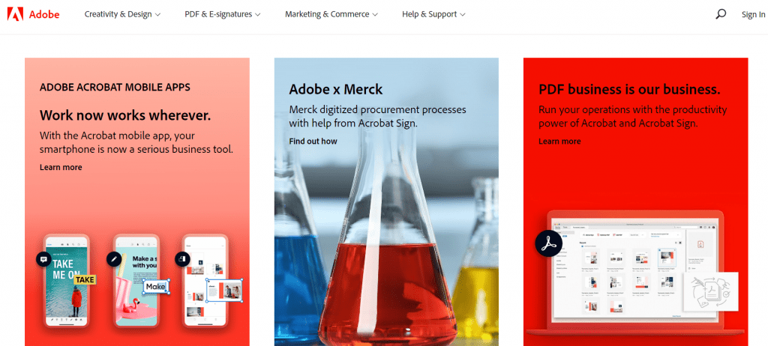Click the comment bubble icon on first phone
This screenshot has height=346, width=768.
(x=43, y=259)
